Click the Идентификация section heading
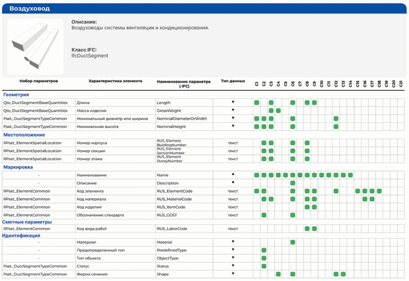The width and height of the screenshot is (409, 281). pos(21,235)
